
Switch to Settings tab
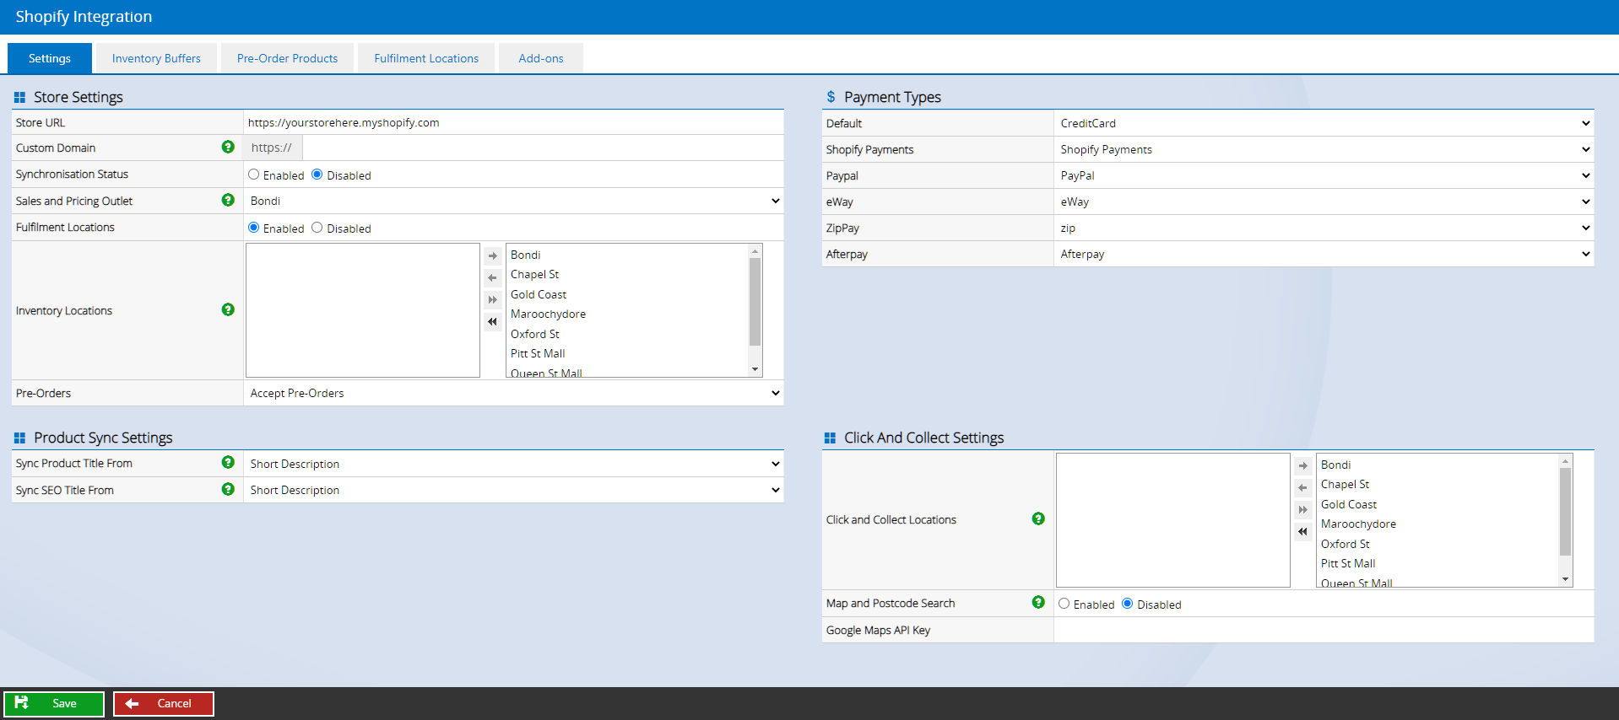50,58
